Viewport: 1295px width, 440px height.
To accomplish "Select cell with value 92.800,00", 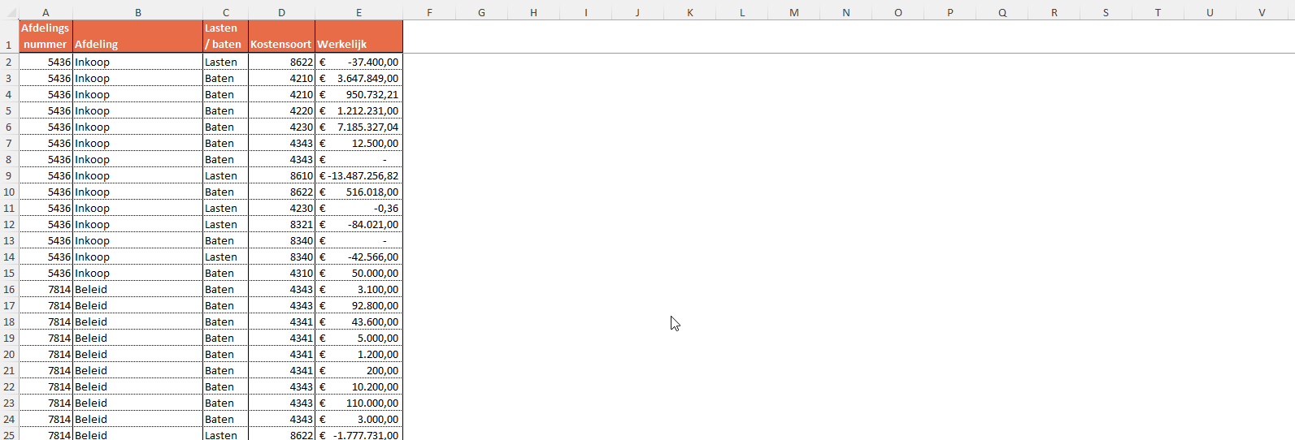I will [x=359, y=305].
